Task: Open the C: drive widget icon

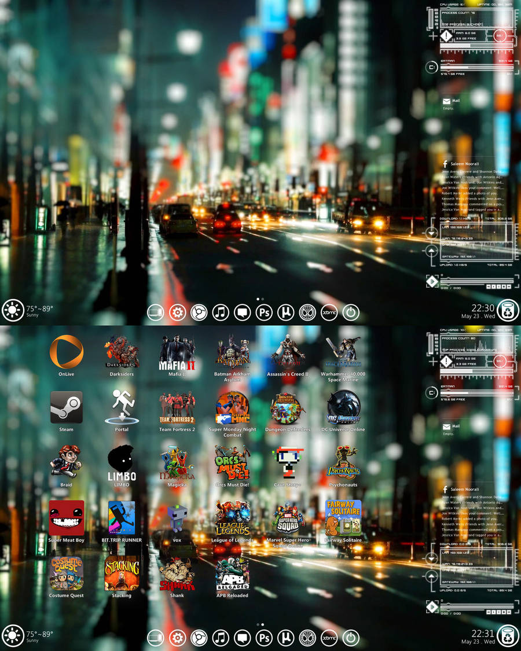Action: click(431, 68)
